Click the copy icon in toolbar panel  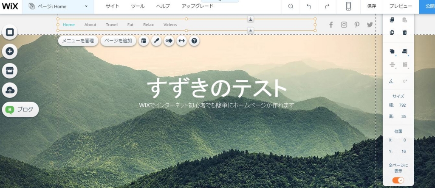pos(392,19)
